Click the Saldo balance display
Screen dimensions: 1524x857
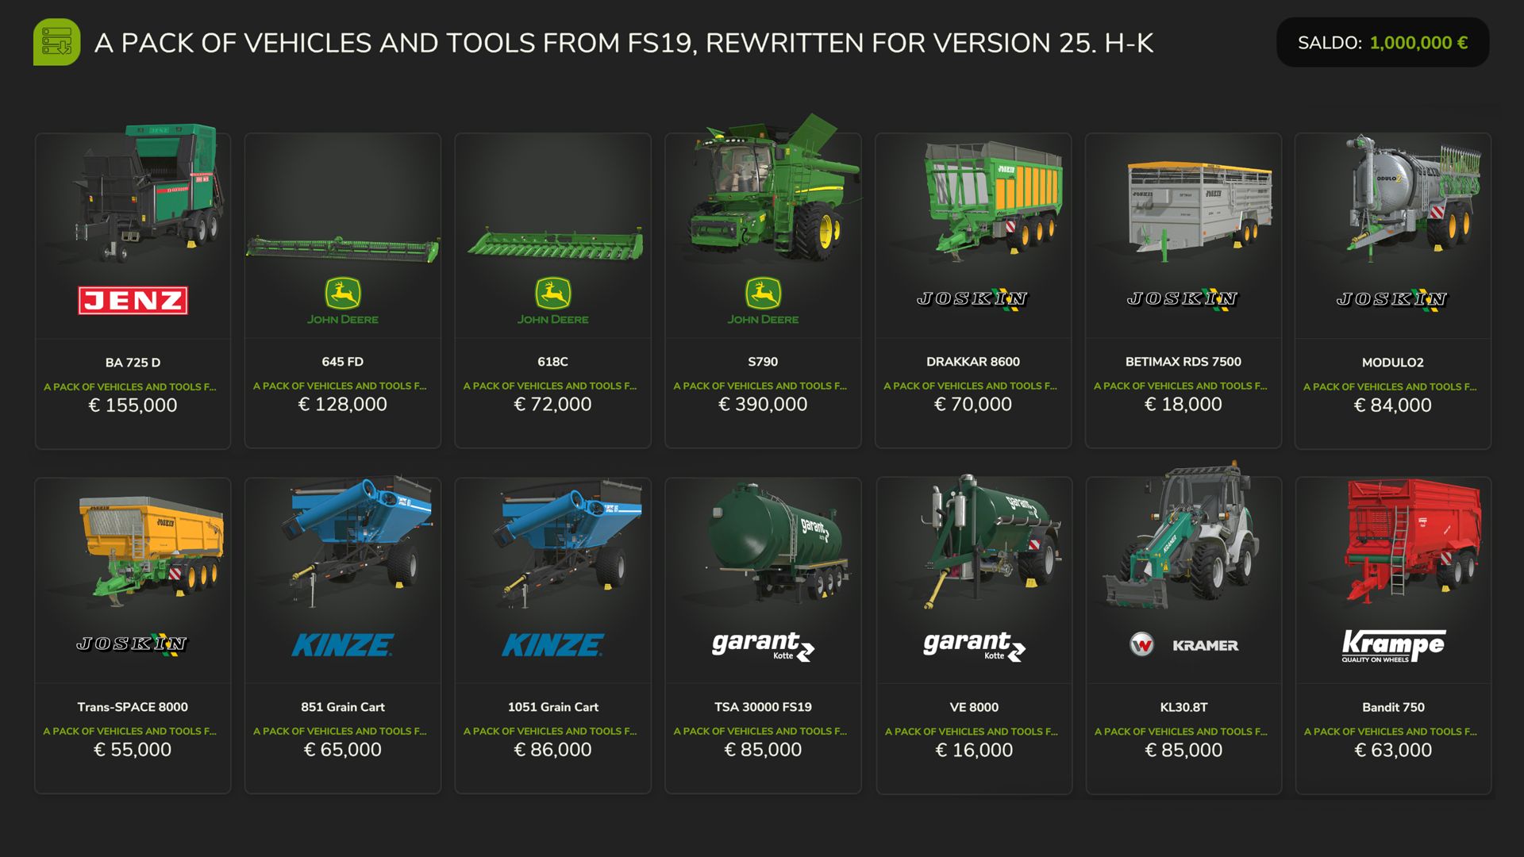(1382, 43)
